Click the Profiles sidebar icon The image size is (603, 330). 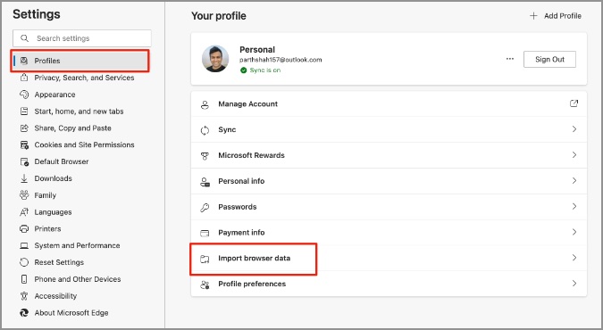click(24, 61)
